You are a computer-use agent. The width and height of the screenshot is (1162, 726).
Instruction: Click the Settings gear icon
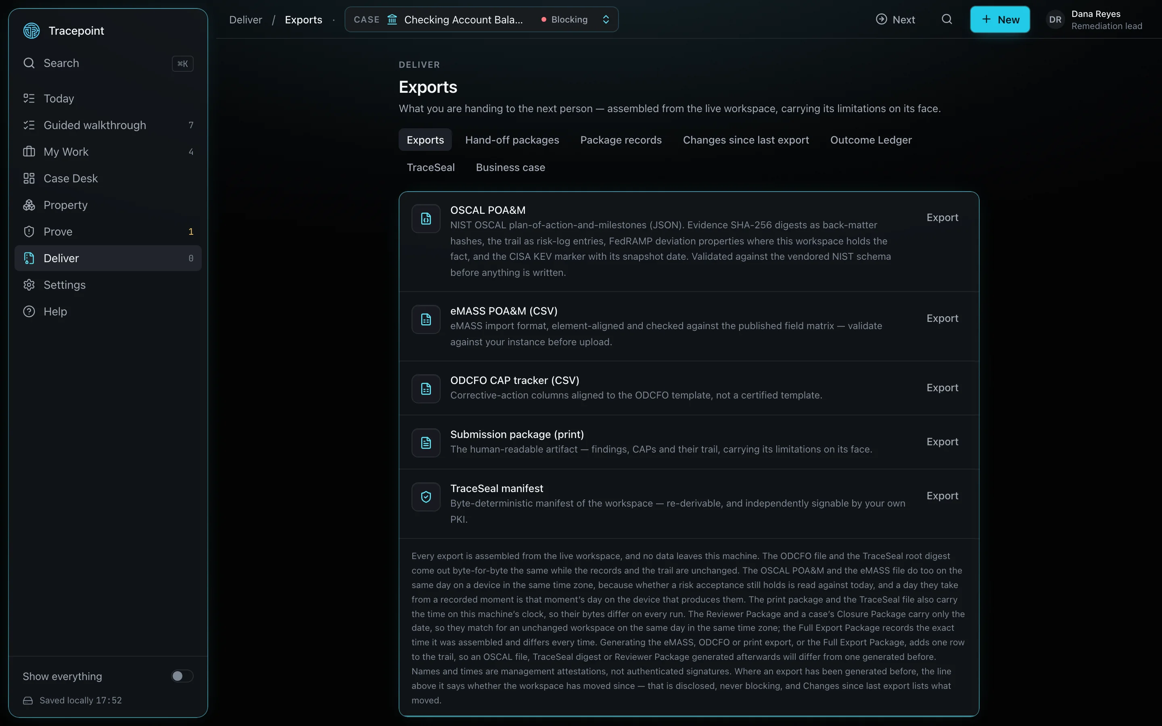click(x=29, y=285)
